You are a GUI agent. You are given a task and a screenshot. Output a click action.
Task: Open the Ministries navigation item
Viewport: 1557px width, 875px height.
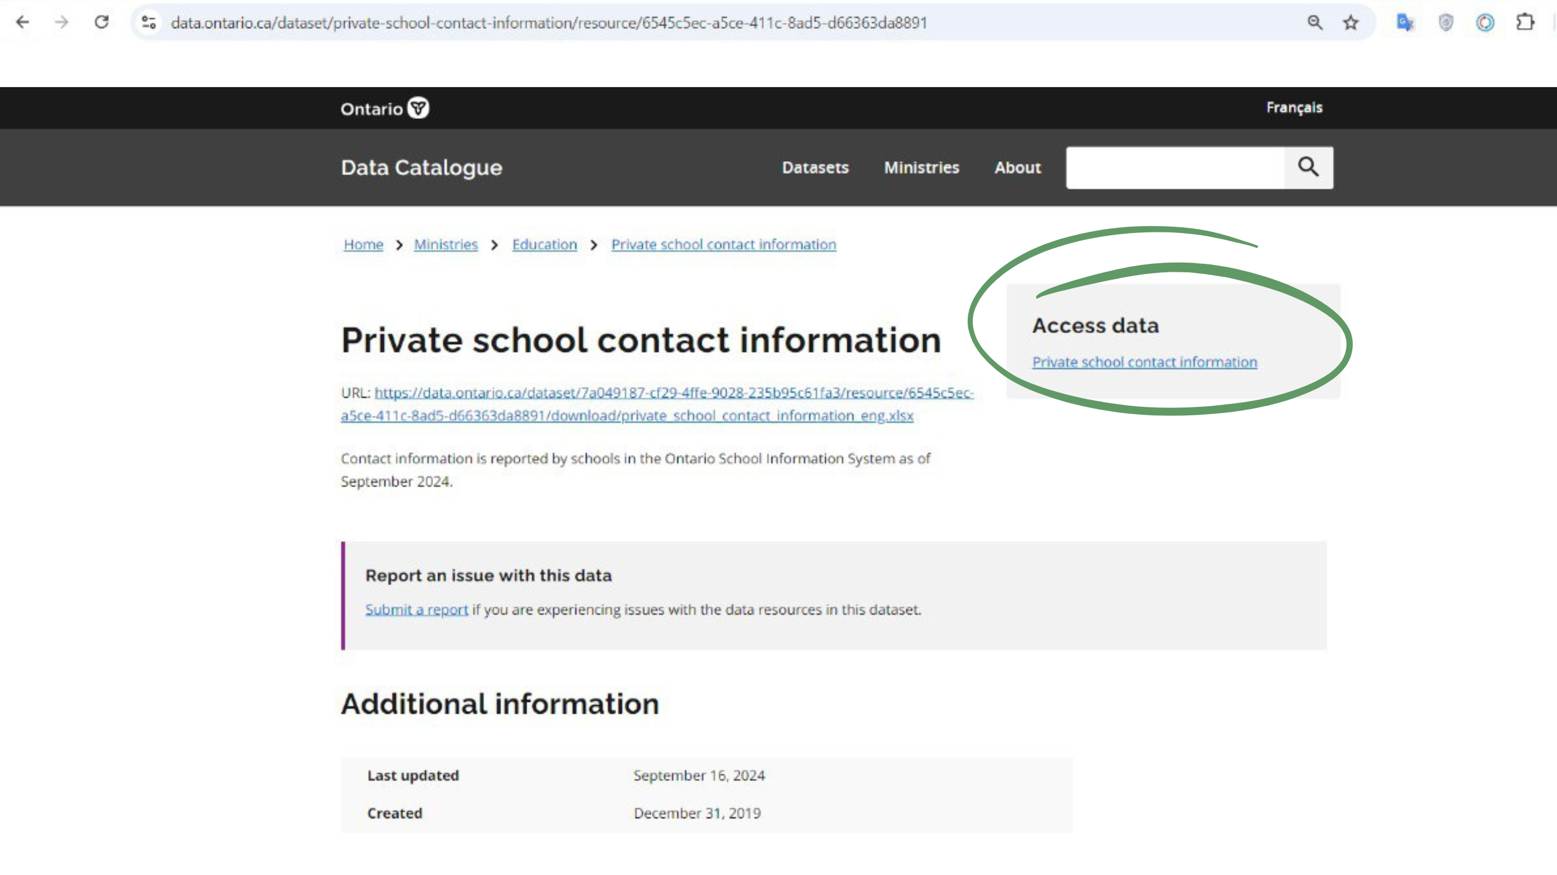tap(921, 167)
